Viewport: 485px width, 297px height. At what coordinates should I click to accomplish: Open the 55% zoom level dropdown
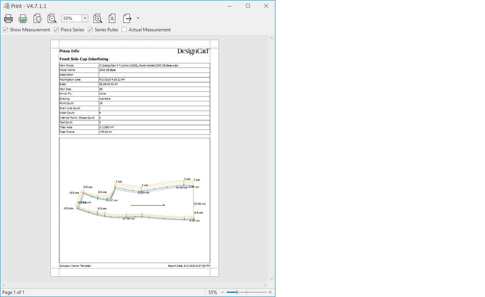[85, 18]
